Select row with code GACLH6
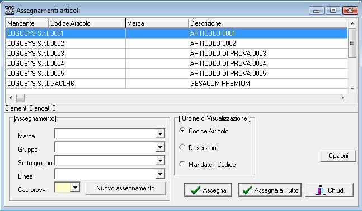The width and height of the screenshot is (362, 211). [x=177, y=83]
